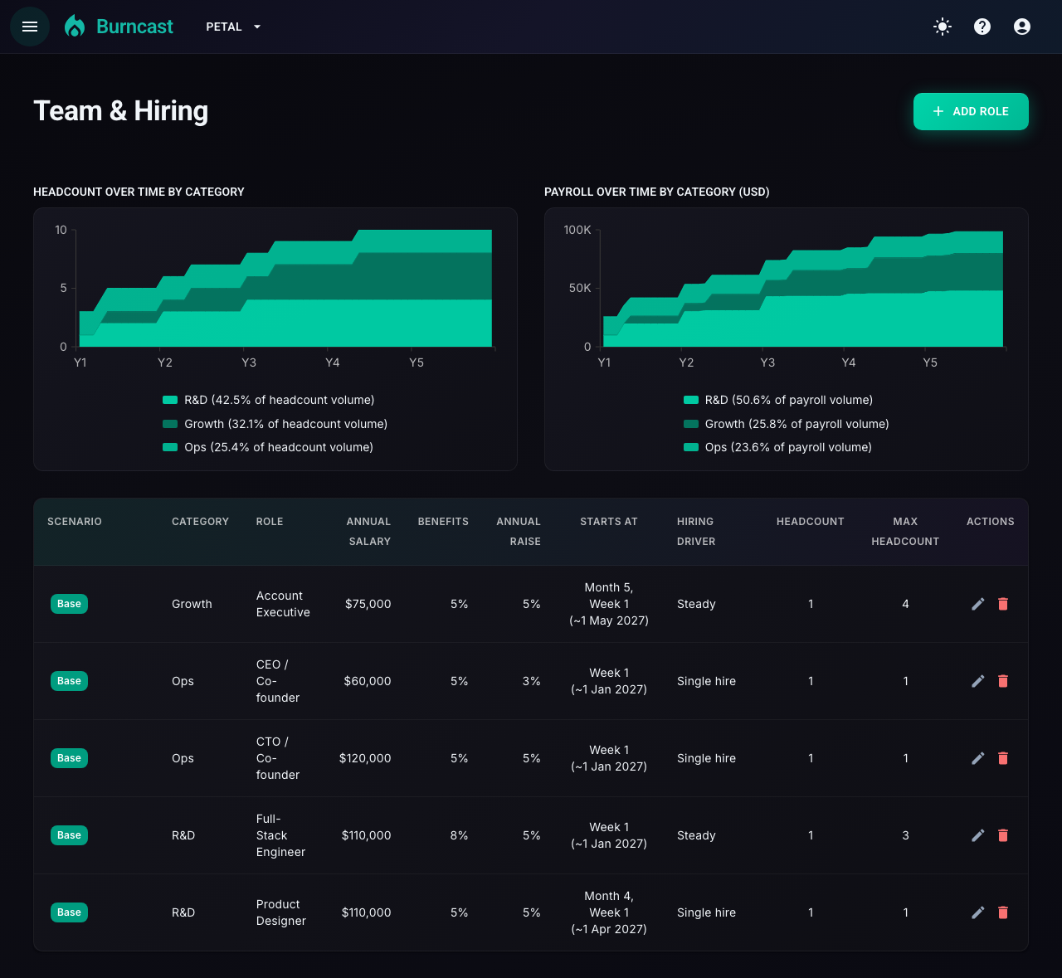1062x978 pixels.
Task: Open the help question mark icon
Action: 982,27
